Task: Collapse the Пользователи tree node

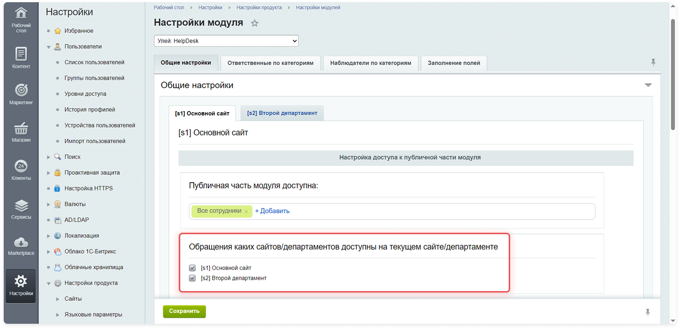Action: (49, 47)
